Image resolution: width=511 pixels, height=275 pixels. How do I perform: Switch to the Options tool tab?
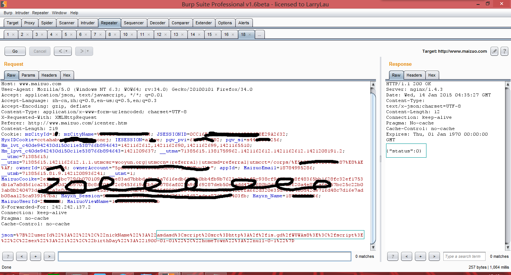tap(225, 23)
